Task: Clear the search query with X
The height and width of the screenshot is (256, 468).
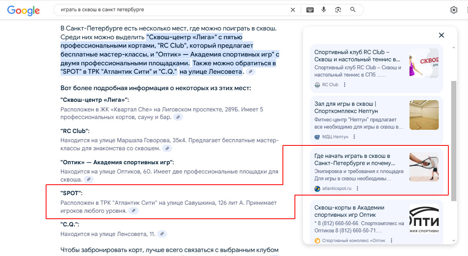Action: [293, 10]
